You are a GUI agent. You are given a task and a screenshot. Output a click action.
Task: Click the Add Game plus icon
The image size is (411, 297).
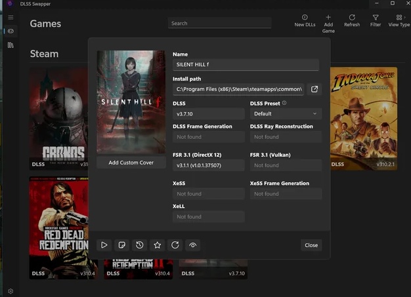[328, 17]
